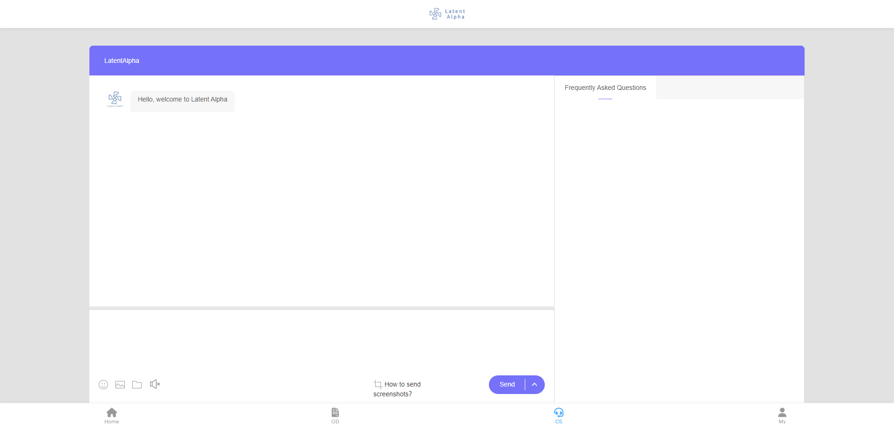Switch to Frequently Asked Questions tab
894x428 pixels.
tap(605, 88)
